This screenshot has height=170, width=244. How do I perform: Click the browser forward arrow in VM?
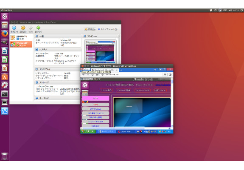[88, 75]
